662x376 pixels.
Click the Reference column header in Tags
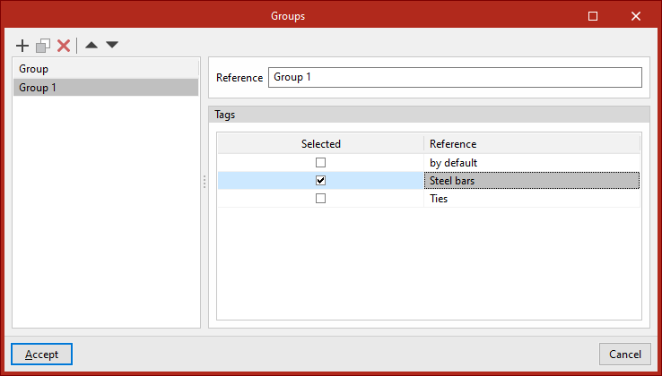pos(531,144)
